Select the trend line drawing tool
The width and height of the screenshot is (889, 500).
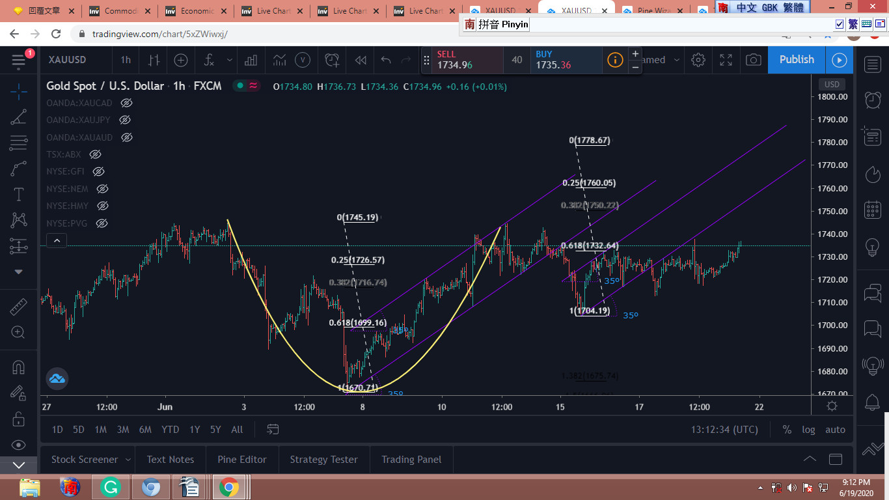18,117
